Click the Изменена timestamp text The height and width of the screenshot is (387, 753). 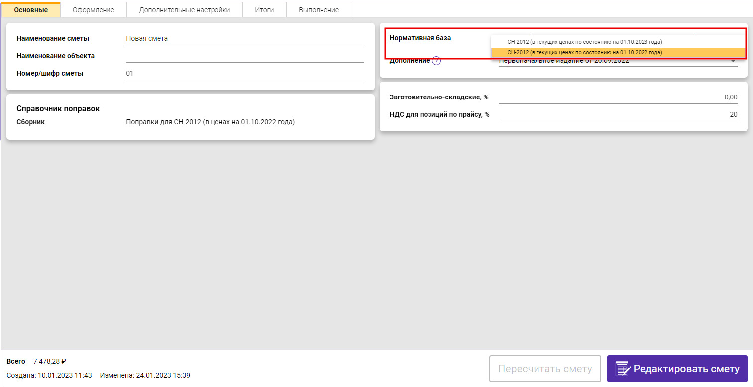[145, 375]
